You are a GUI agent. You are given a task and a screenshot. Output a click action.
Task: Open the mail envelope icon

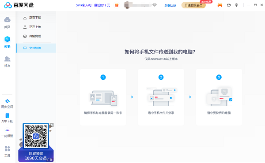point(229,5)
